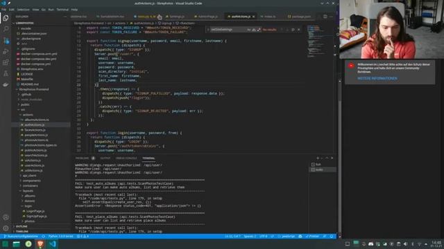Toggle regular expression in find
444x249 pixels.
pyautogui.click(x=259, y=30)
